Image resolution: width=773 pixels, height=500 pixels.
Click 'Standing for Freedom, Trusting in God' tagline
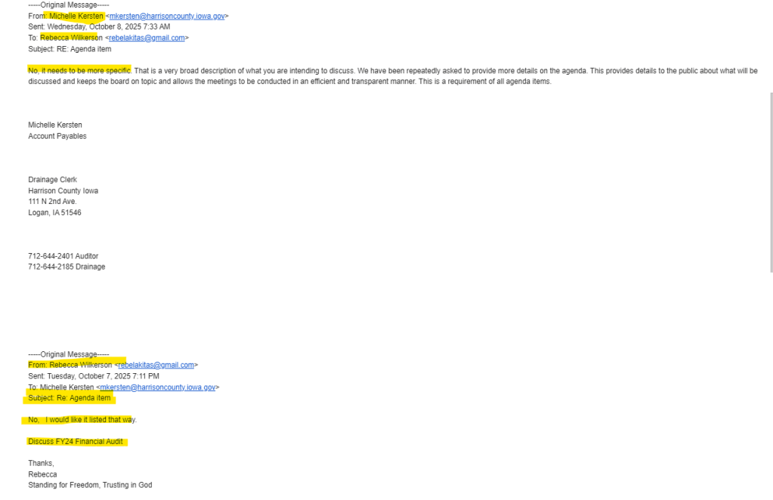coord(90,485)
